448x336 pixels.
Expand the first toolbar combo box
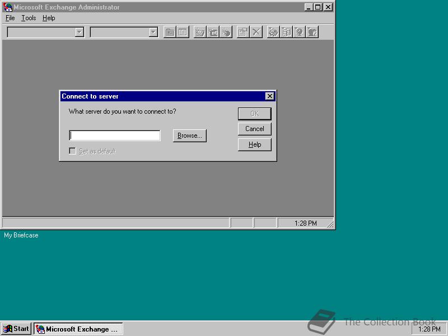coord(80,32)
